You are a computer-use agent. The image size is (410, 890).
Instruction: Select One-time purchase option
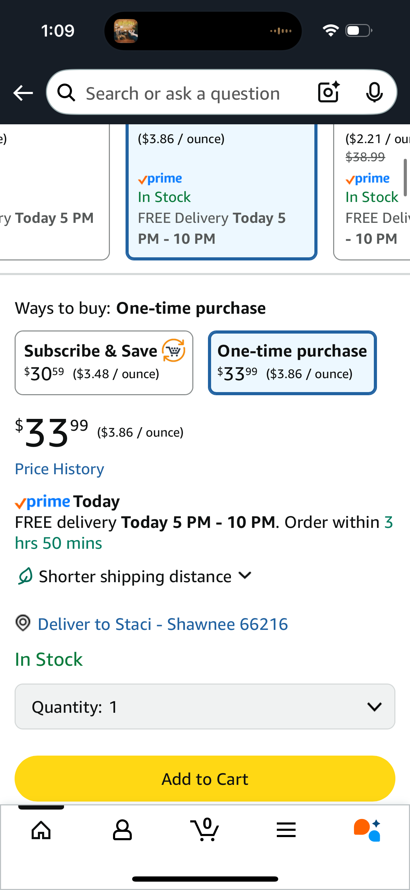coord(292,362)
